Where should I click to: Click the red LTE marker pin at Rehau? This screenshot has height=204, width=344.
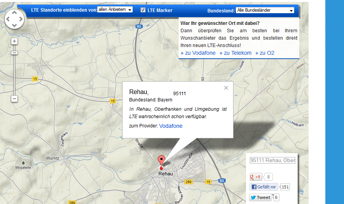point(161,160)
